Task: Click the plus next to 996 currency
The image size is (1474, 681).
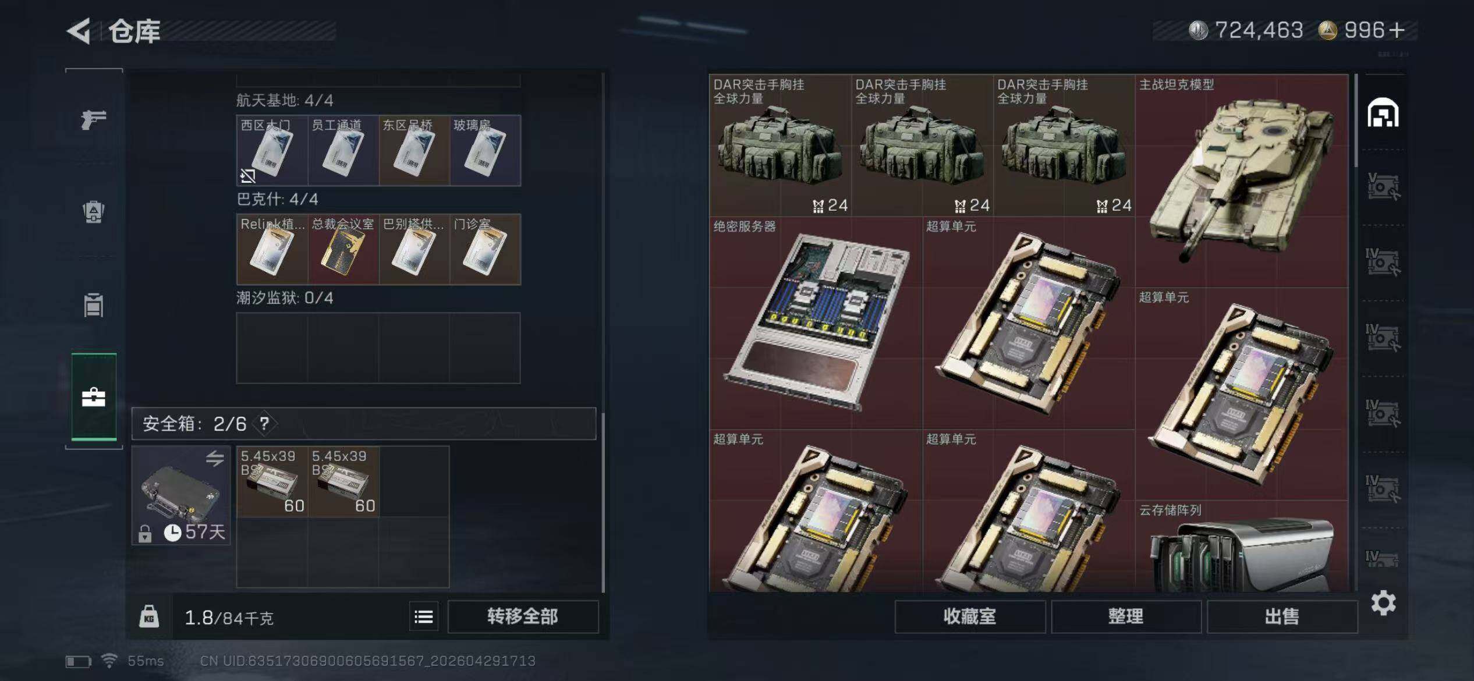Action: (x=1397, y=30)
